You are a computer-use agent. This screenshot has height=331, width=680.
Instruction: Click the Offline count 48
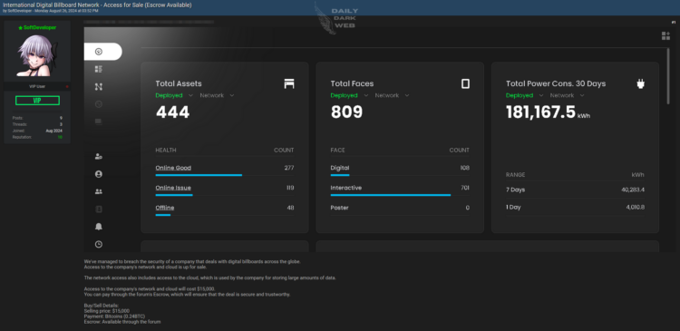(x=290, y=208)
